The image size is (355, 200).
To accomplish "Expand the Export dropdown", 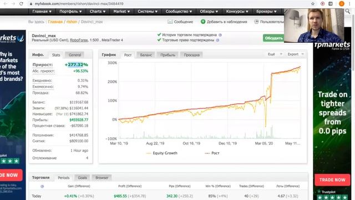I will (x=296, y=54).
